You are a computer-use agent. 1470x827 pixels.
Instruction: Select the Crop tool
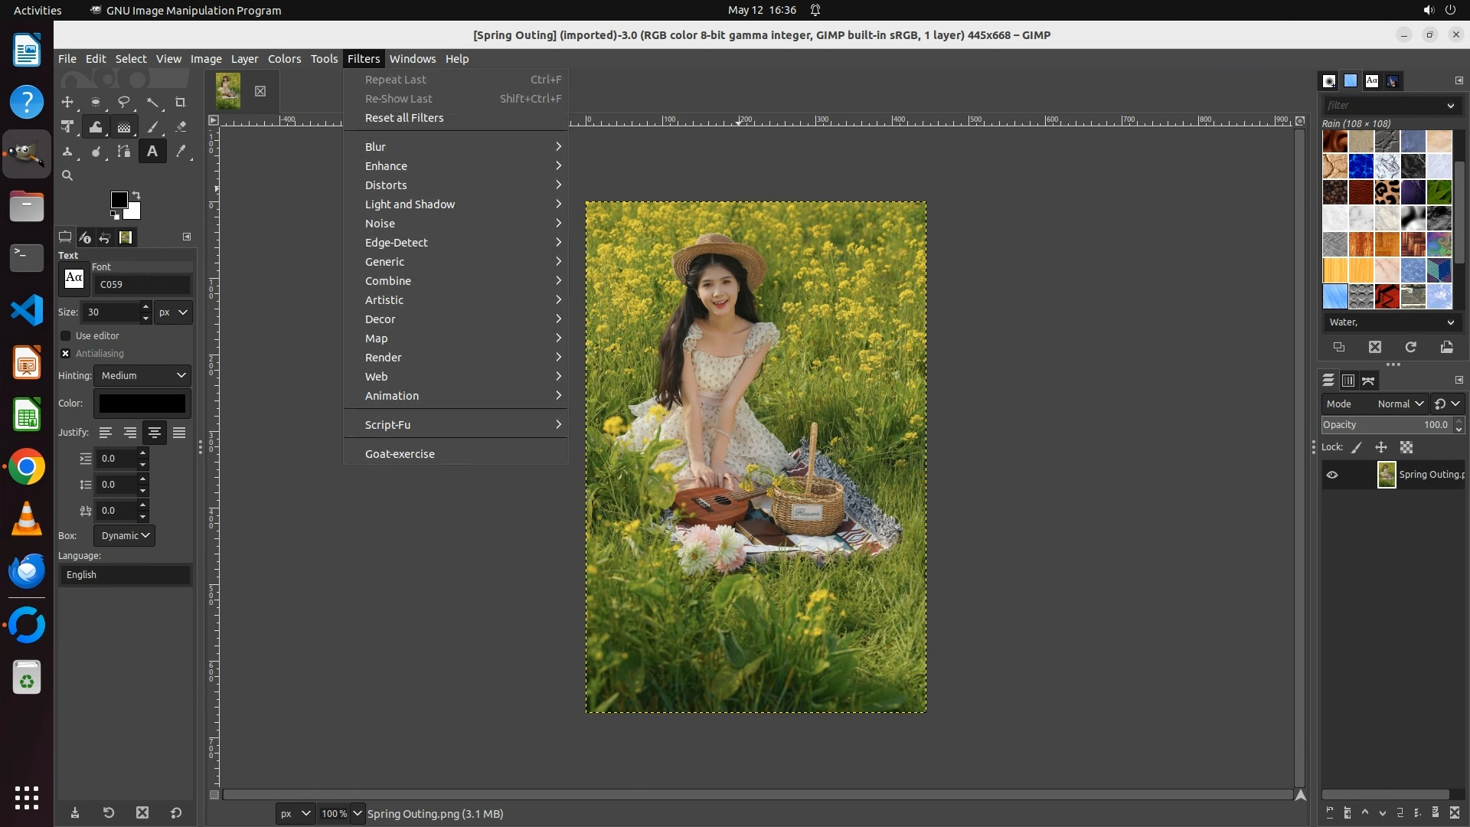point(180,102)
